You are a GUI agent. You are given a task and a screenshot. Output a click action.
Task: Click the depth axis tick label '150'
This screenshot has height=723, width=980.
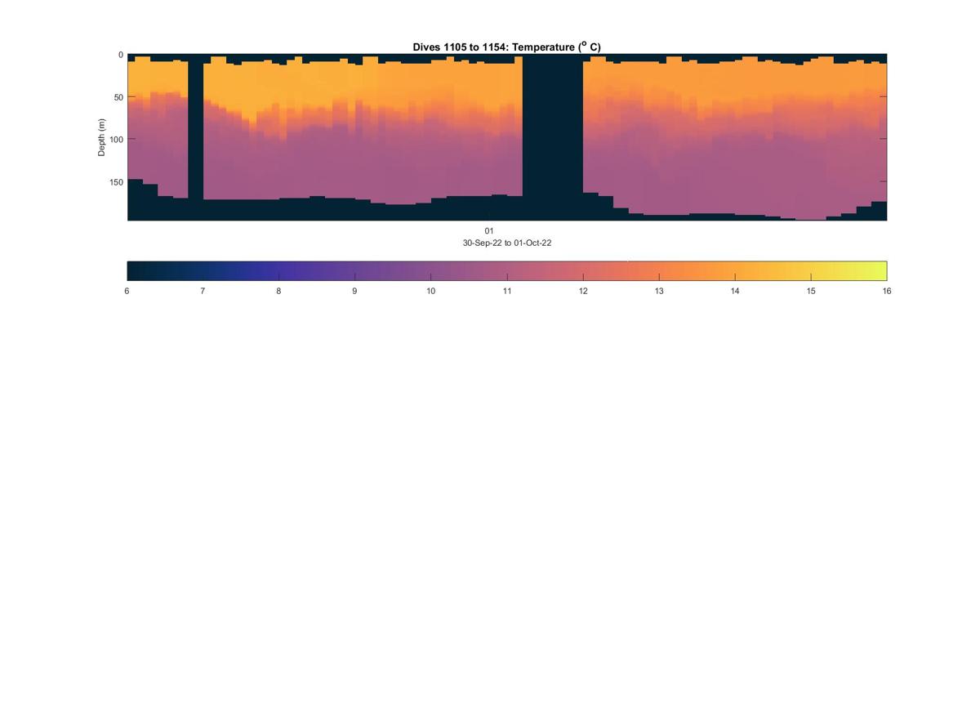(x=116, y=181)
